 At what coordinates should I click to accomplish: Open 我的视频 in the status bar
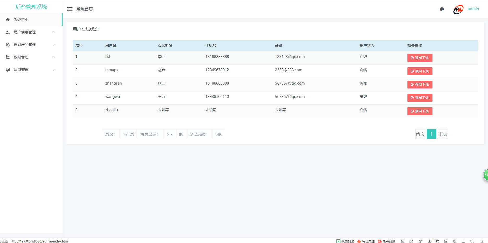(345, 241)
